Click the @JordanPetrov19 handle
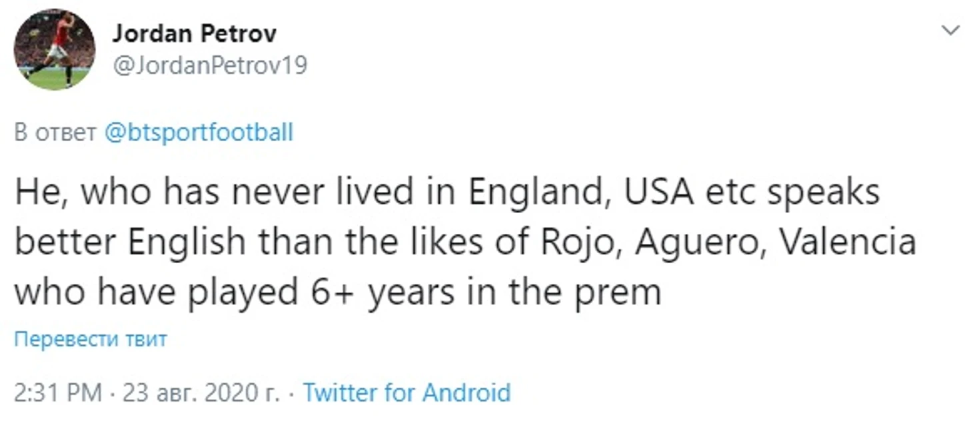Image resolution: width=973 pixels, height=421 pixels. (210, 66)
